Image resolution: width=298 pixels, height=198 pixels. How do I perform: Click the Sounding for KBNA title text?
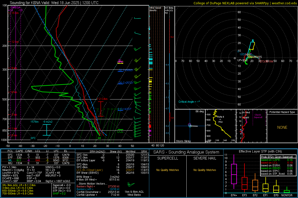point(54,3)
